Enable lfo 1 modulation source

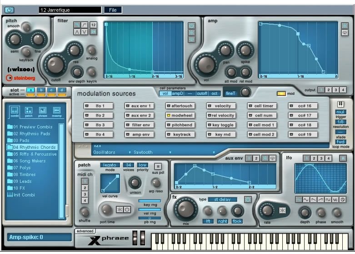[x=99, y=106]
